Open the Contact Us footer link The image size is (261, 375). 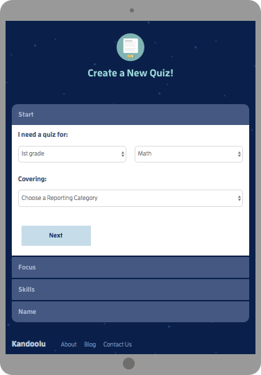[117, 344]
